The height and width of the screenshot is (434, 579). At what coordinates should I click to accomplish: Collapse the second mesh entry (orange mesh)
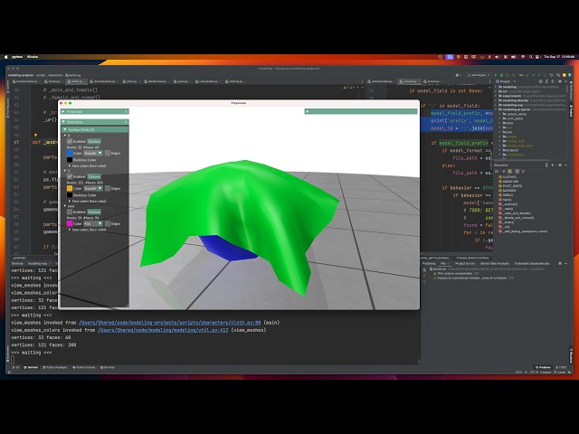click(65, 171)
